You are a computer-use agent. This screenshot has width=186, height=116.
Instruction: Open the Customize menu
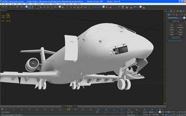(x=61, y=4)
